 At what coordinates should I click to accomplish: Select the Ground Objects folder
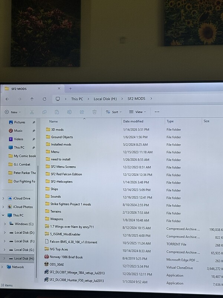59,137
